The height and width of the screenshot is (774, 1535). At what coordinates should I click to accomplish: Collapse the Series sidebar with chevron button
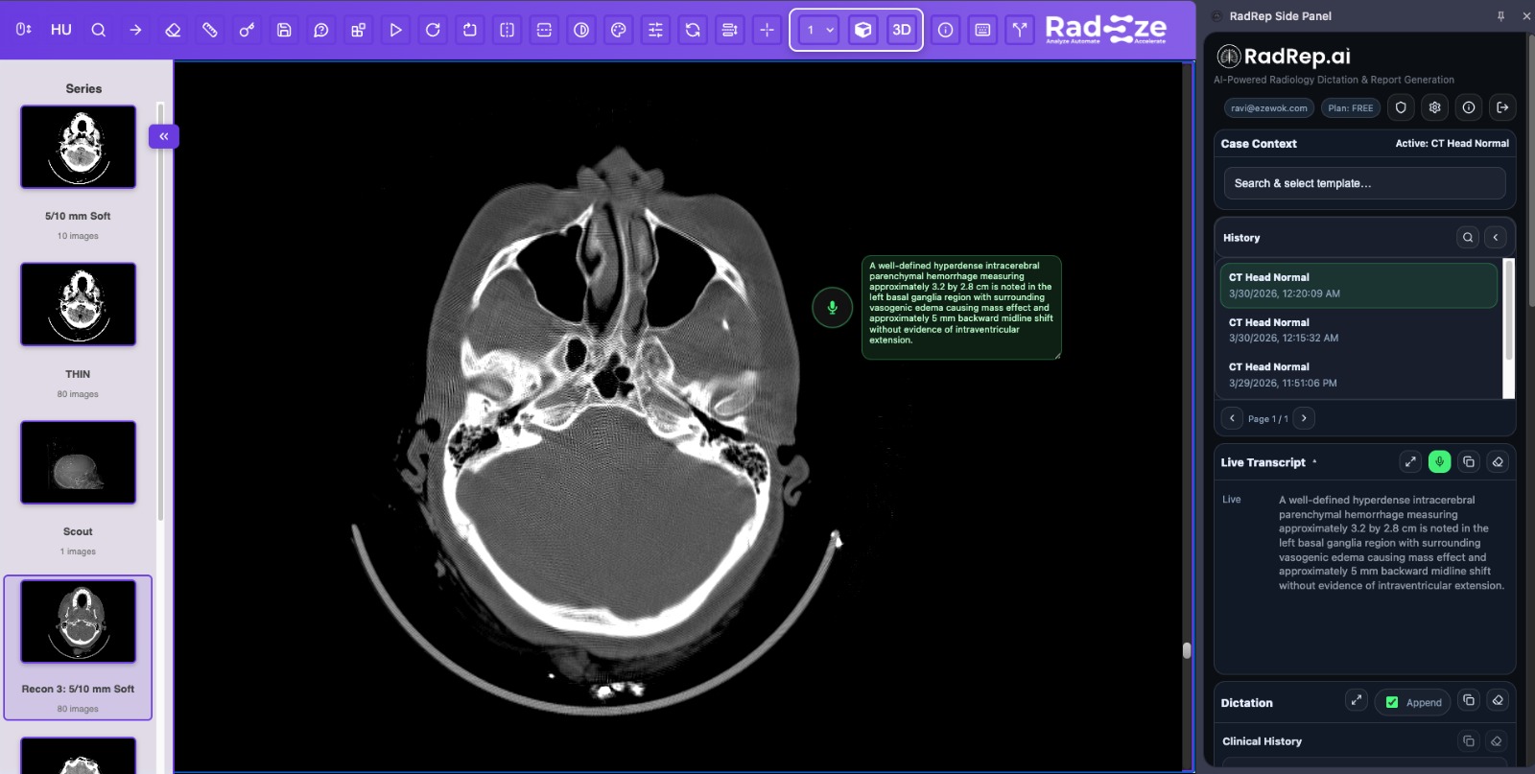point(164,136)
